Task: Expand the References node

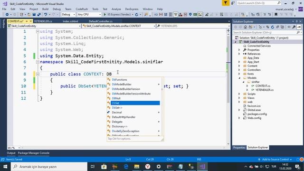Action: [x=239, y=54]
